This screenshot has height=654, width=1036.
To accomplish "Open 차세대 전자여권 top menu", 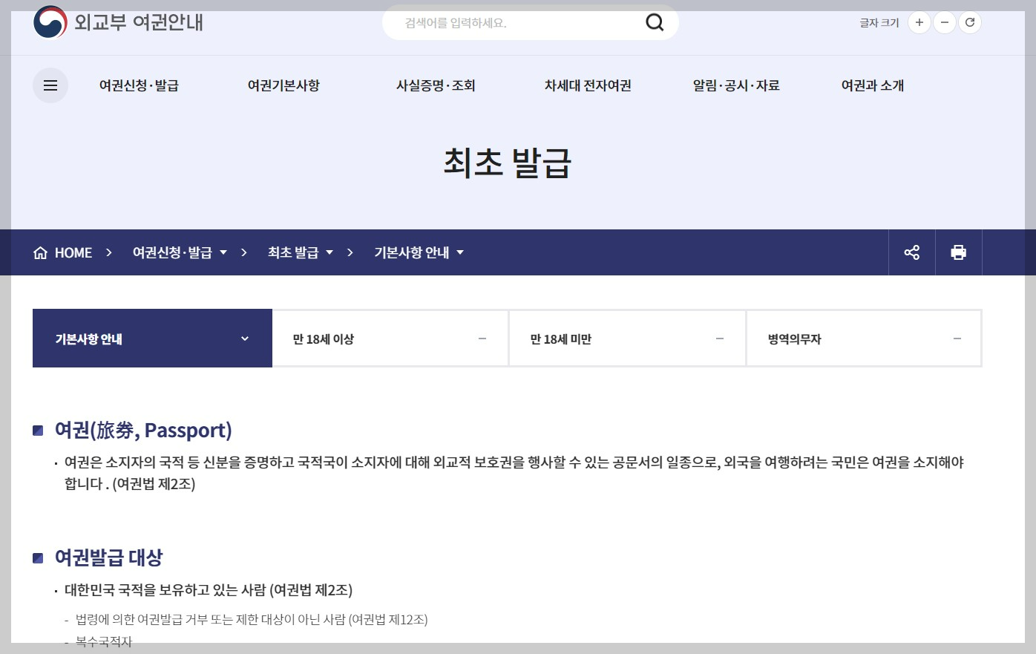I will pyautogui.click(x=588, y=85).
